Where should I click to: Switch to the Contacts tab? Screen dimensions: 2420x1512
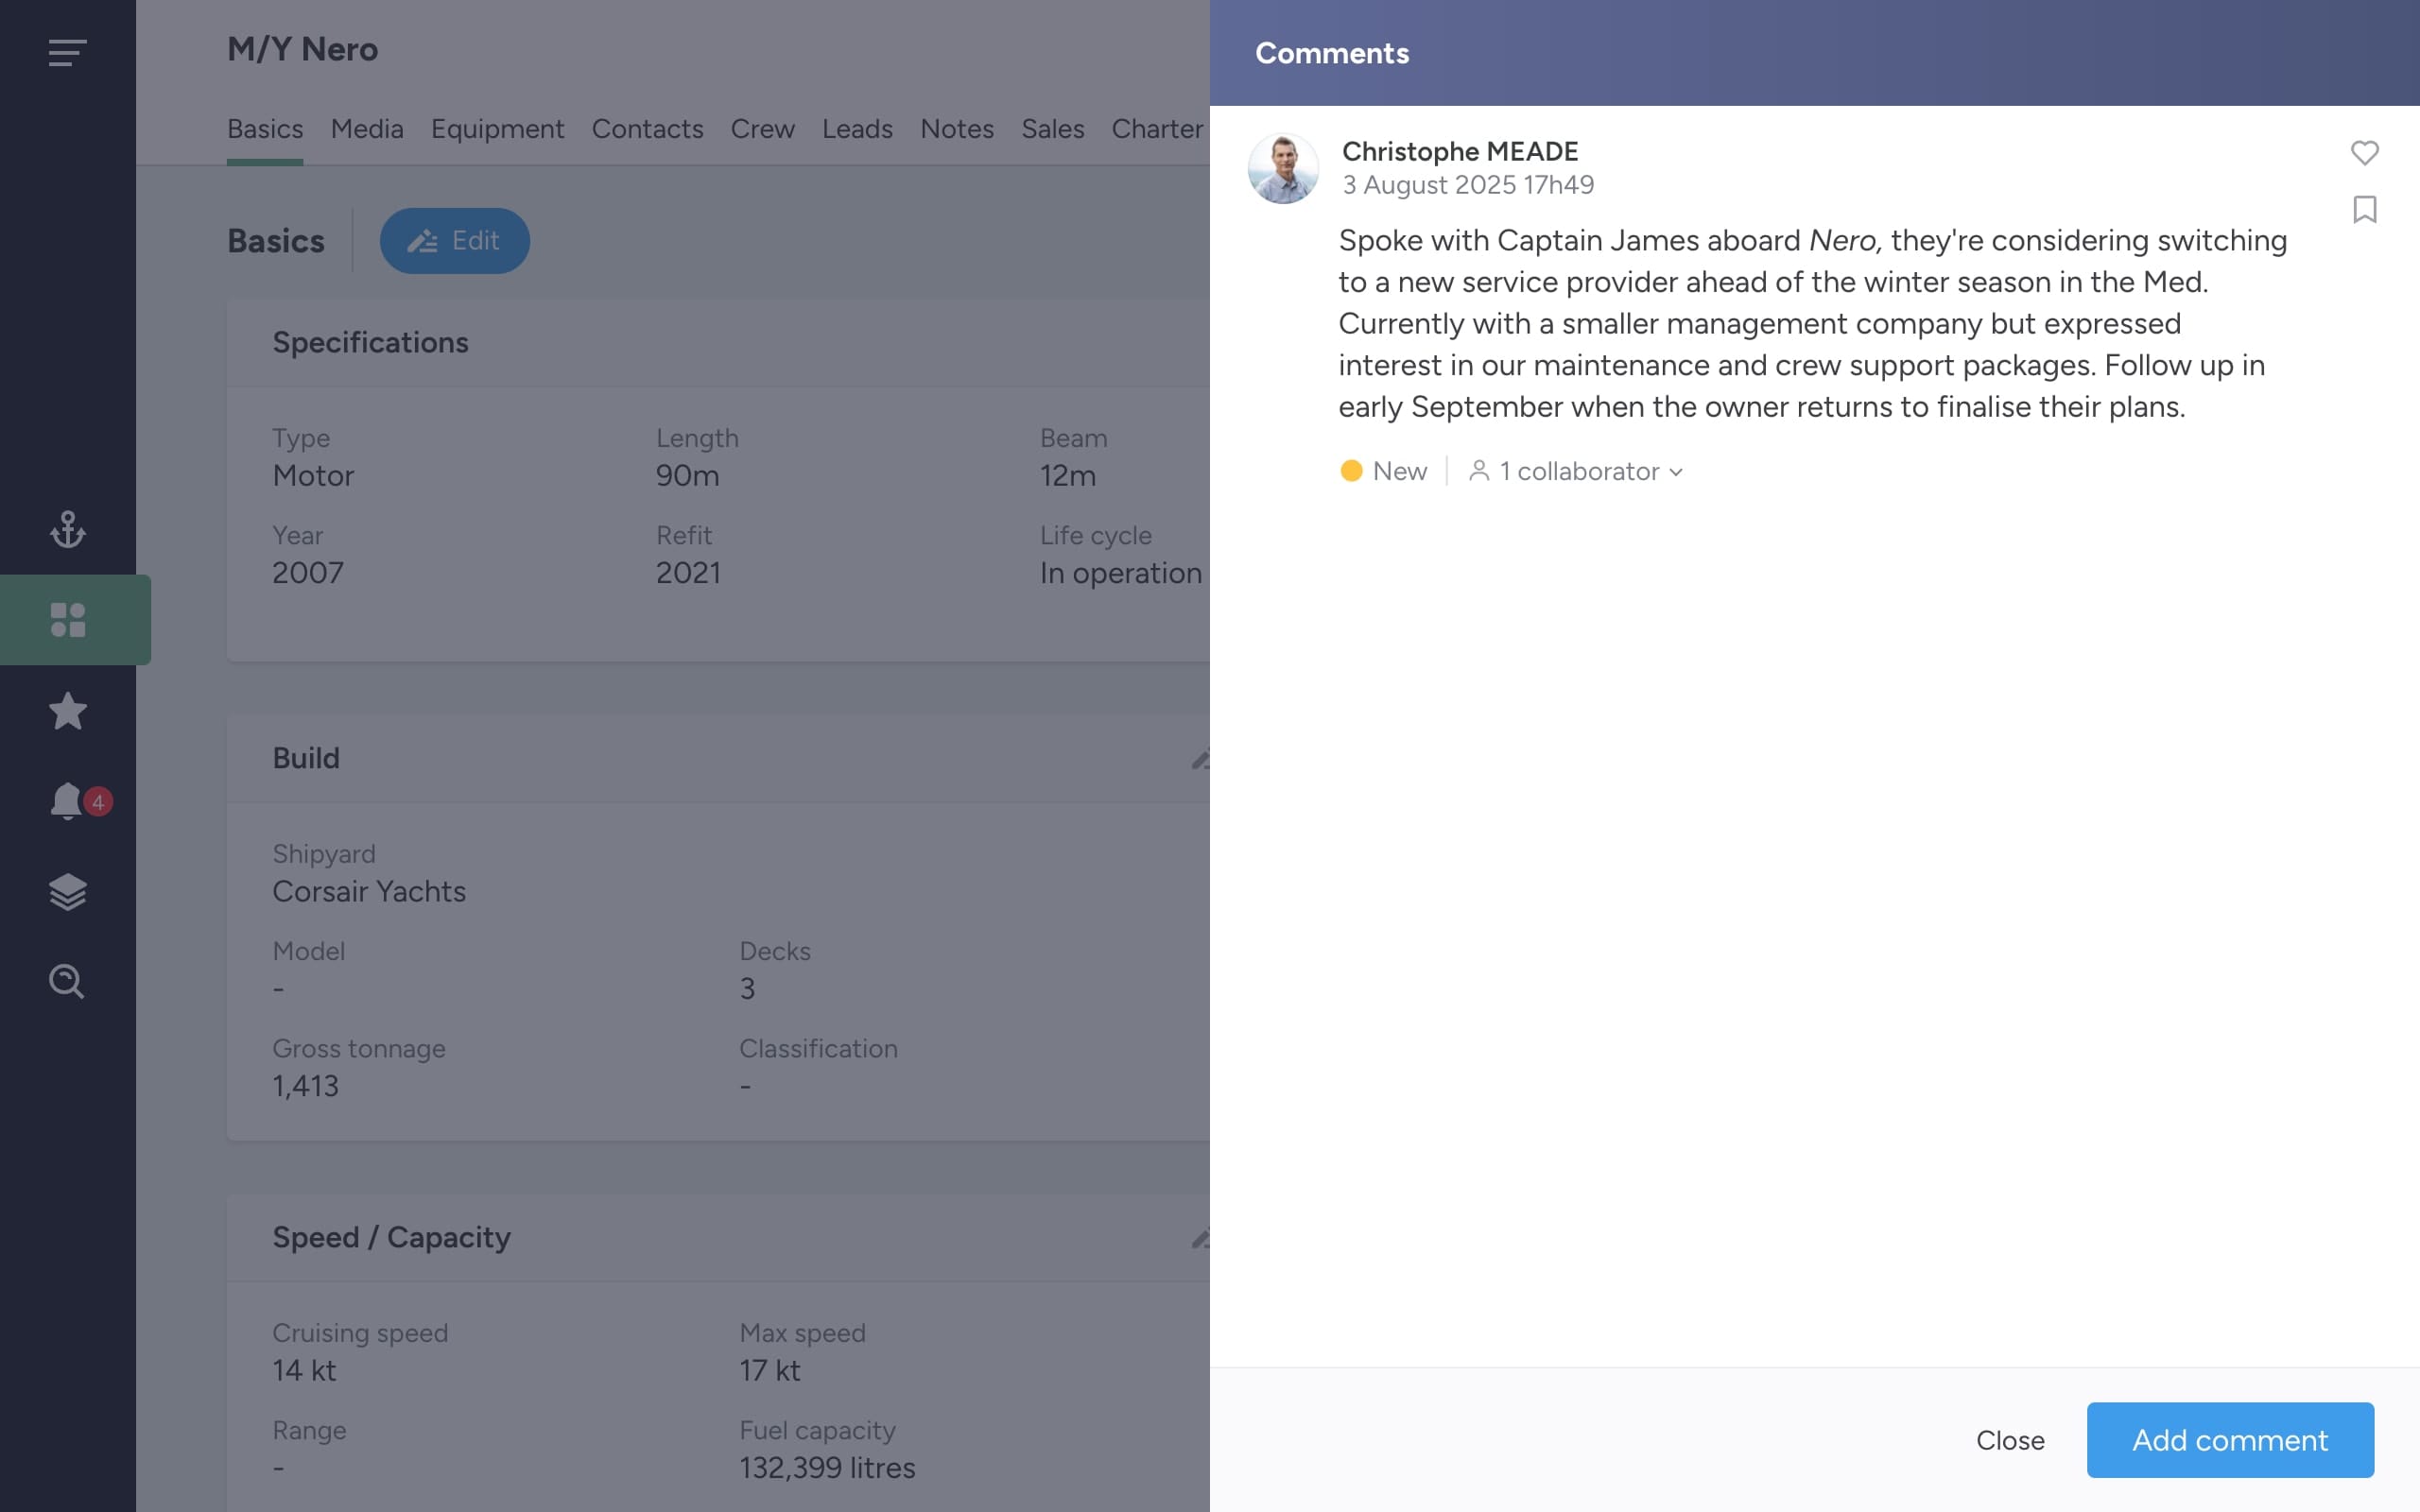click(x=647, y=129)
